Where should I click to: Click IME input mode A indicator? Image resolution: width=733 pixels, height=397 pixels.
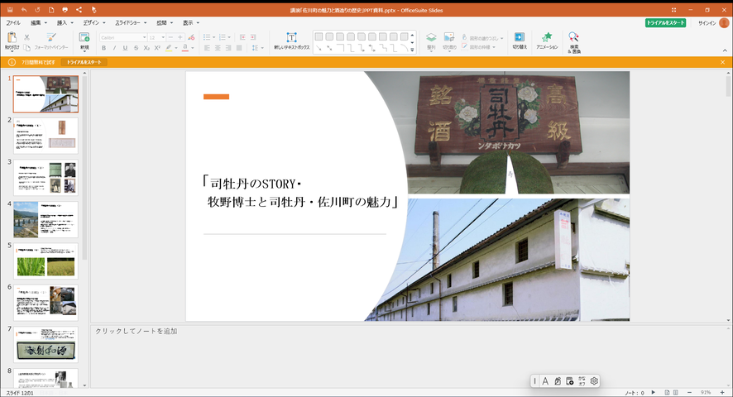[x=545, y=381]
